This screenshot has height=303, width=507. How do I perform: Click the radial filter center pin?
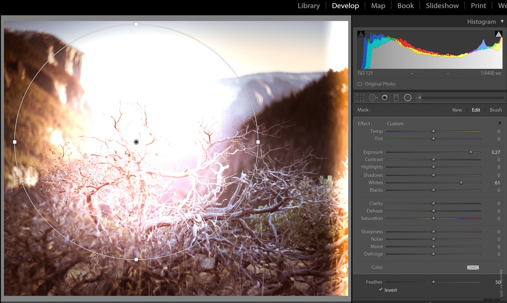(136, 142)
